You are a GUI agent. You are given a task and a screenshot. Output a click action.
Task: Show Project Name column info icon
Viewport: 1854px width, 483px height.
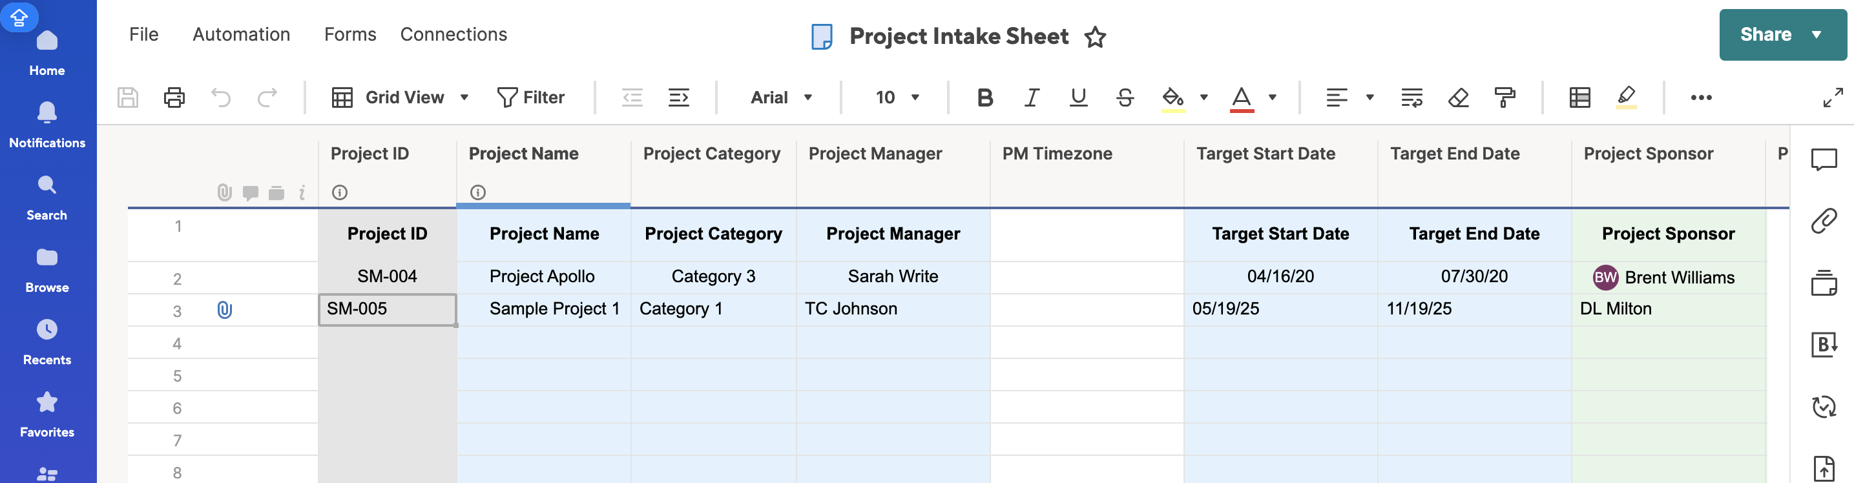point(478,192)
